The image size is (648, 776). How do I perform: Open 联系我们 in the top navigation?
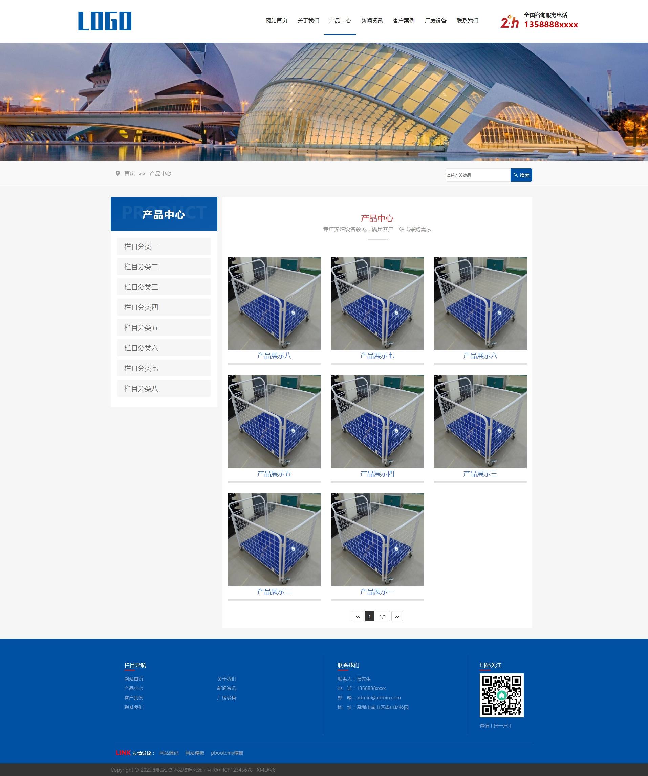coord(467,21)
